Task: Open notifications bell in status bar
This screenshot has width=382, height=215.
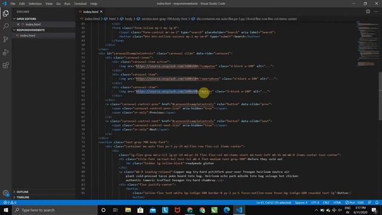Action: pos(377,202)
